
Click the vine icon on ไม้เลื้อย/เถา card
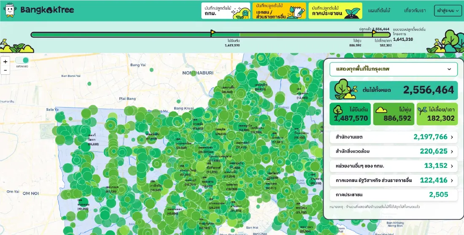(x=422, y=111)
